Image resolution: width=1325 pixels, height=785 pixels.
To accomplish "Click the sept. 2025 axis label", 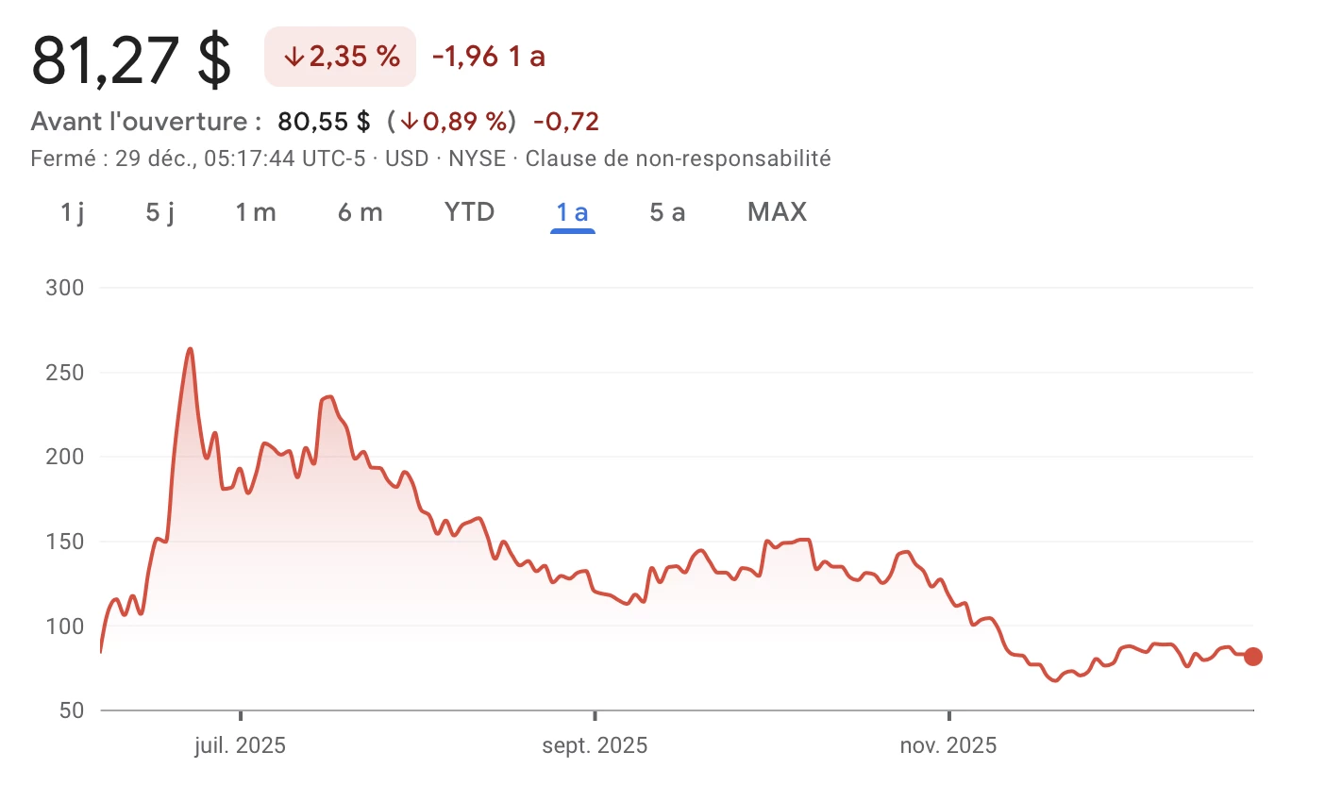I will (594, 744).
